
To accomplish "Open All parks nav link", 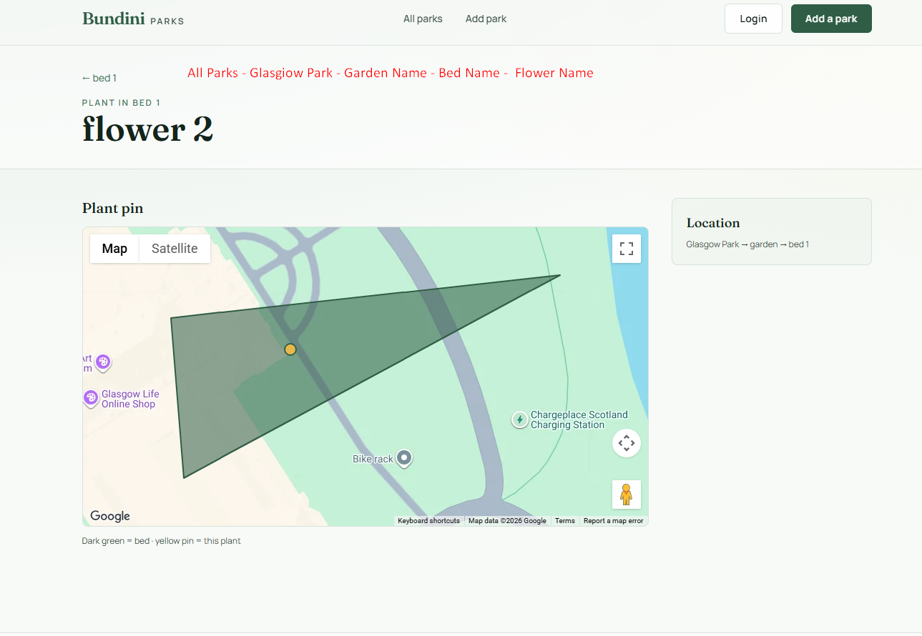I will coord(423,19).
